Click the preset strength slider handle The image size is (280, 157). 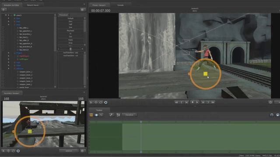[70, 49]
